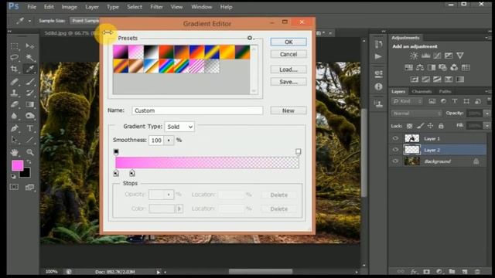Hide Layer 1 visibility eye
Screen dimensions: 495x278
pyautogui.click(x=395, y=138)
